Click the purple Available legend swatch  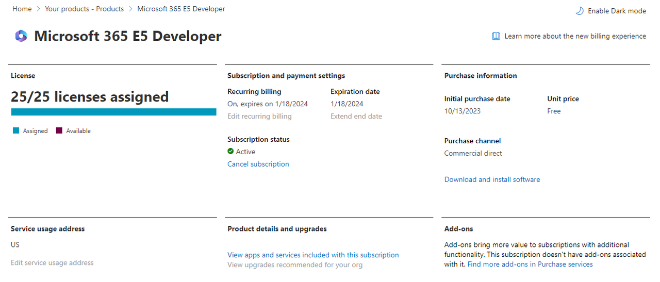(59, 131)
